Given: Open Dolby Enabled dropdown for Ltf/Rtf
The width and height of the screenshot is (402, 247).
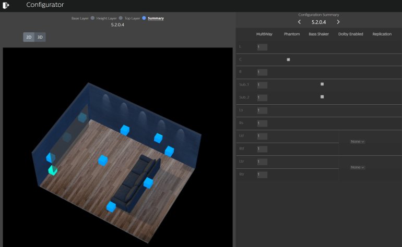Looking at the screenshot, I should (x=358, y=141).
